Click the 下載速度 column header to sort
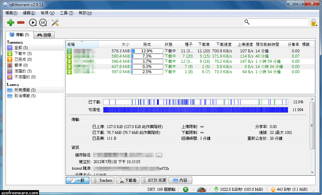 pyautogui.click(x=221, y=45)
